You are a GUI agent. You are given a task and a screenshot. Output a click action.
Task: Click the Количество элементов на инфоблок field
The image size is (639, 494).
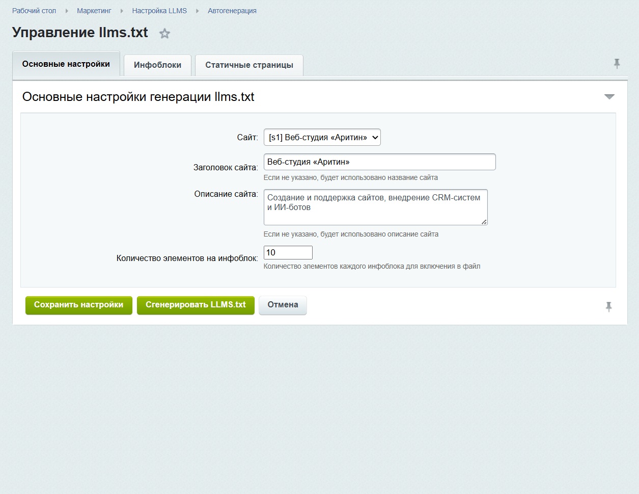(x=288, y=252)
